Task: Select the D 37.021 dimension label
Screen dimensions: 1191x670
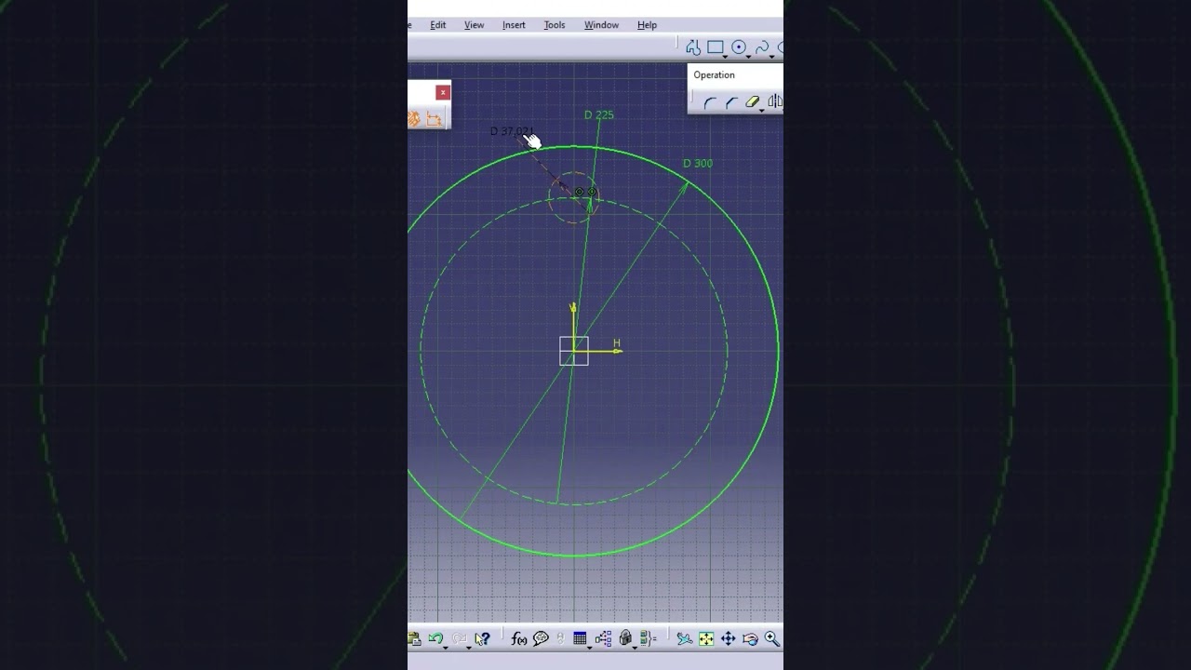Action: tap(512, 132)
